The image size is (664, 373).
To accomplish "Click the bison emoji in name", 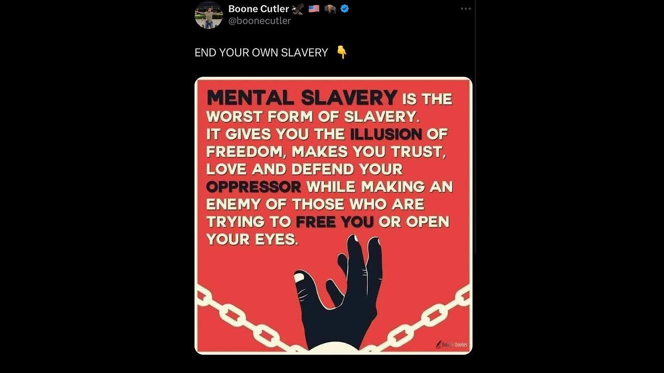I will [330, 9].
